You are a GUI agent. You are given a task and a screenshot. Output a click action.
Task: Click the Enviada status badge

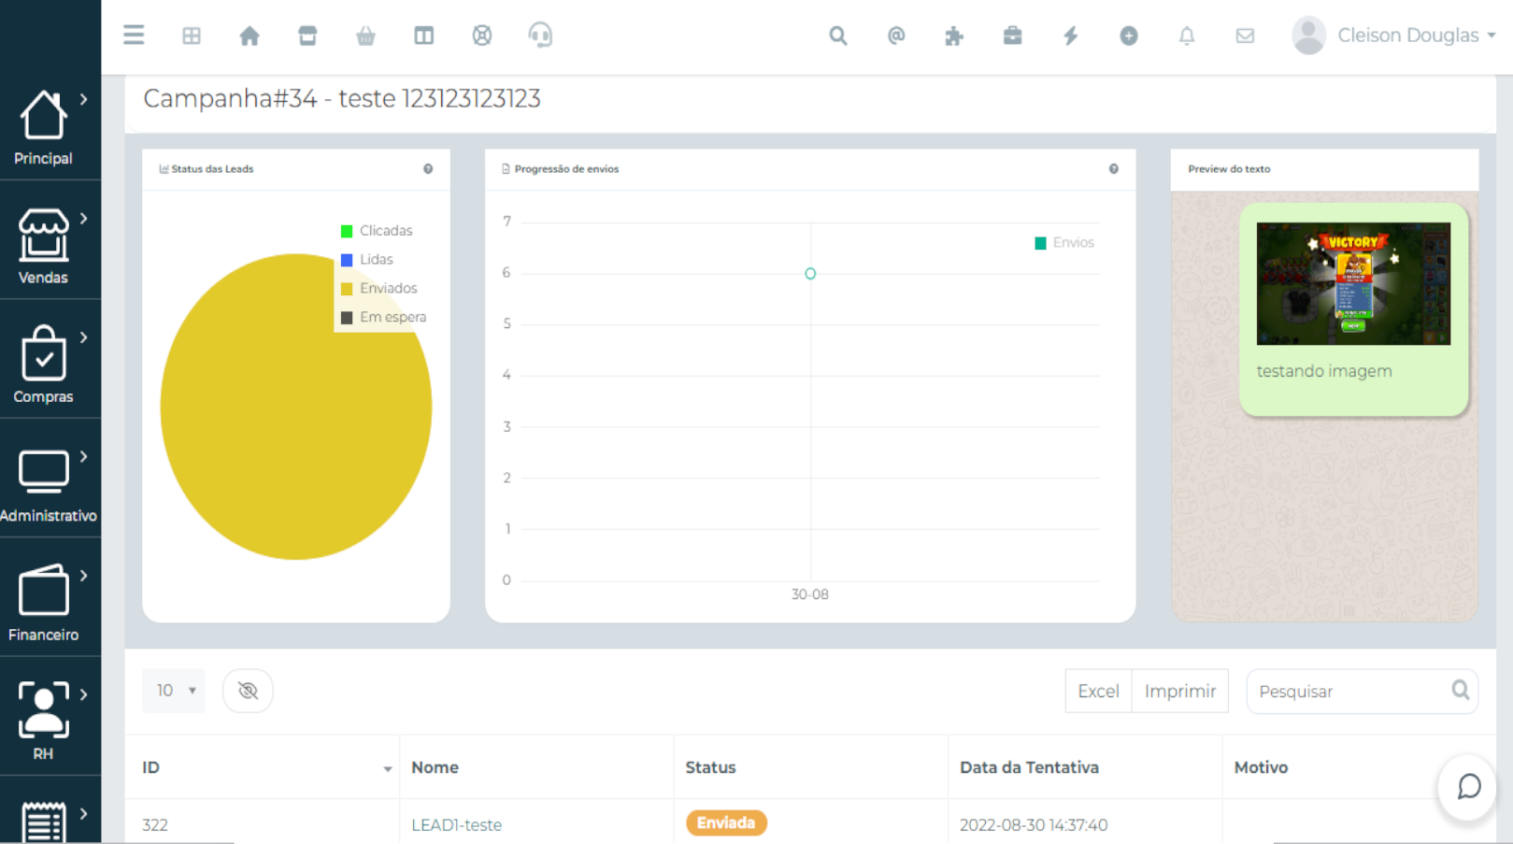click(726, 823)
